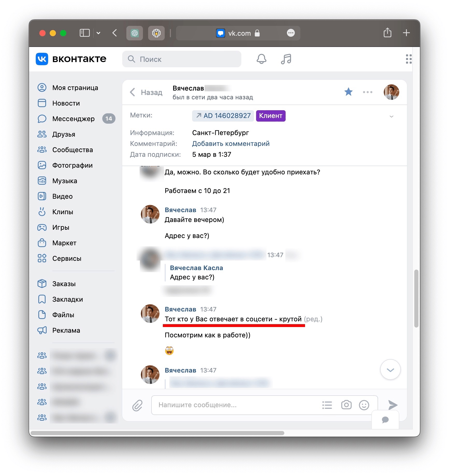Toggle the star important-chat marker

(x=348, y=92)
